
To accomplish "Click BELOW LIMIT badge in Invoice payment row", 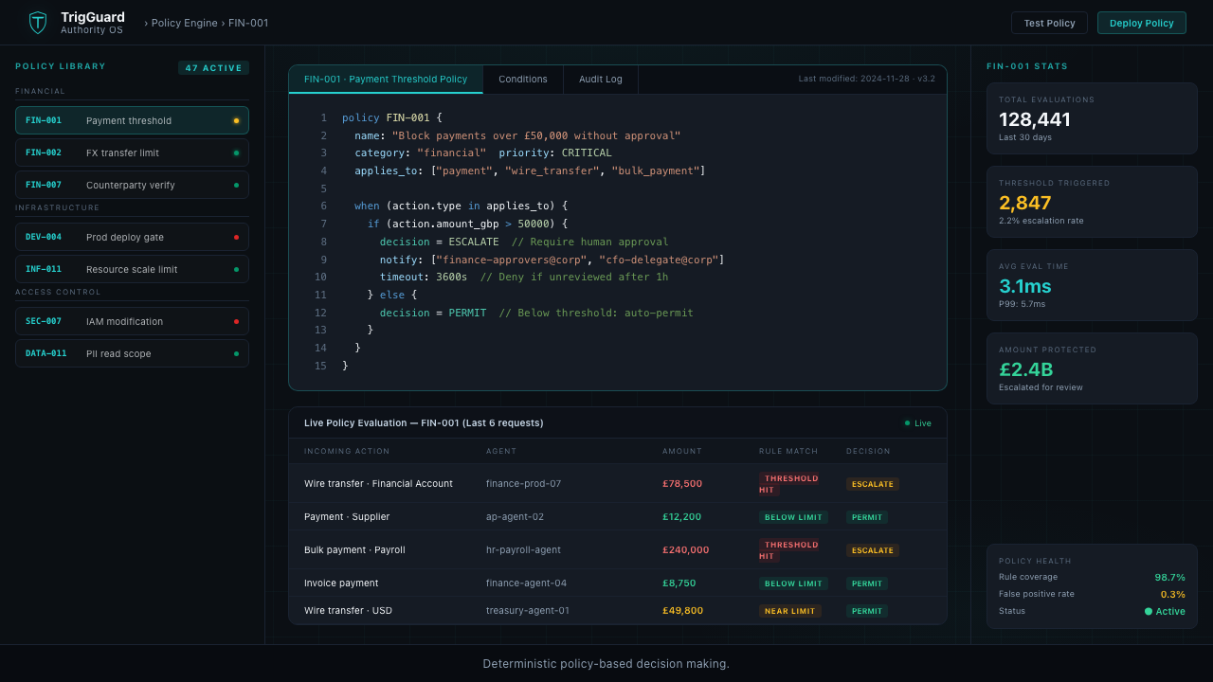I will (793, 583).
